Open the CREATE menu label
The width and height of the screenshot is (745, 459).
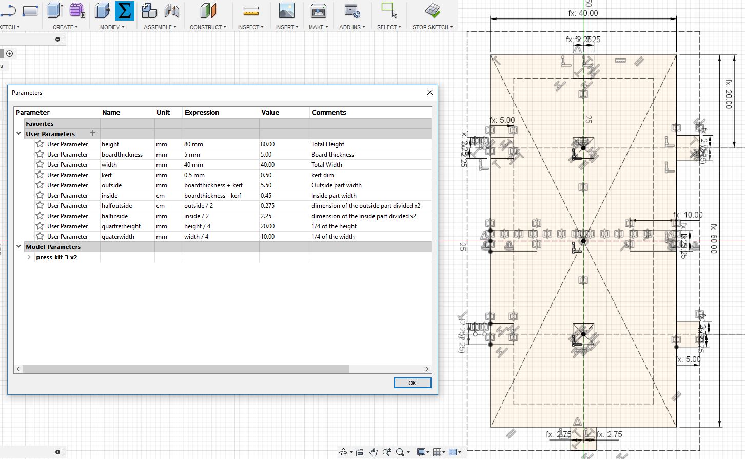[65, 27]
